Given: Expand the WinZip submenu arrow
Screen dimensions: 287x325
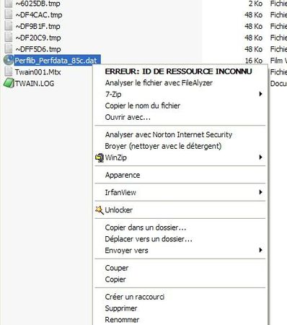Looking at the screenshot, I should click(x=260, y=157).
